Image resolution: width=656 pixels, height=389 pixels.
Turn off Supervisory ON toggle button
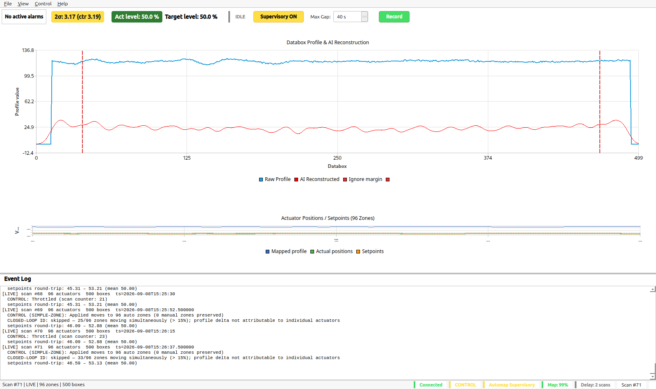pyautogui.click(x=278, y=17)
